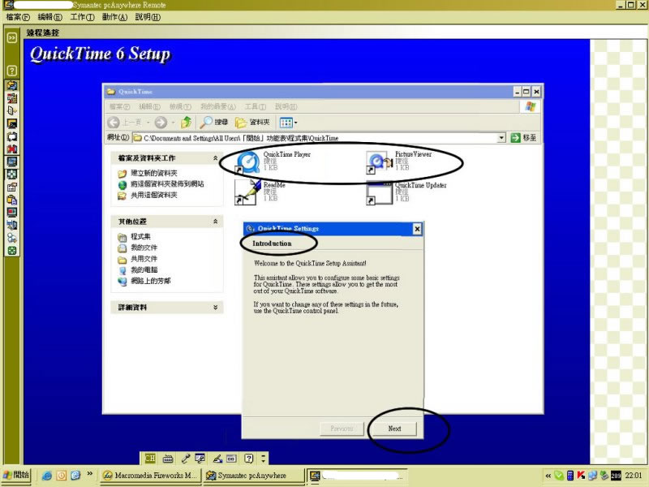
Task: Click the keyboard icon on the language bar
Action: pos(168,459)
